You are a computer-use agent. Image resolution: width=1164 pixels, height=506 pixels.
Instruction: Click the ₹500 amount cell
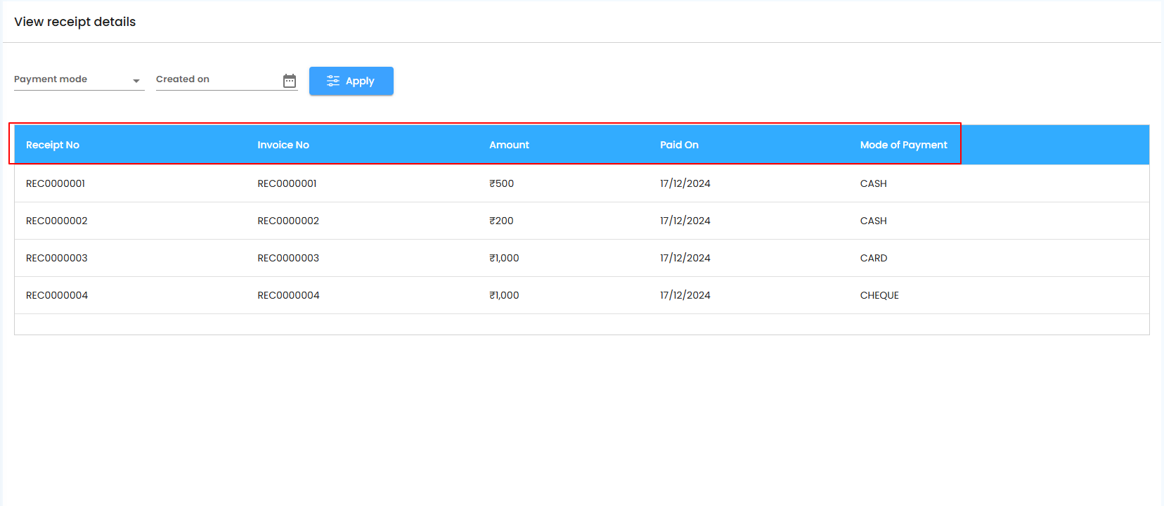501,183
